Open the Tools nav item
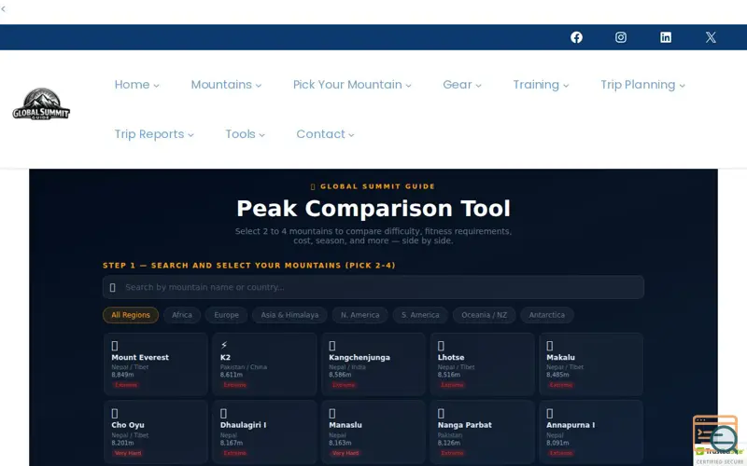Viewport: 747px width, 466px height. pos(240,134)
